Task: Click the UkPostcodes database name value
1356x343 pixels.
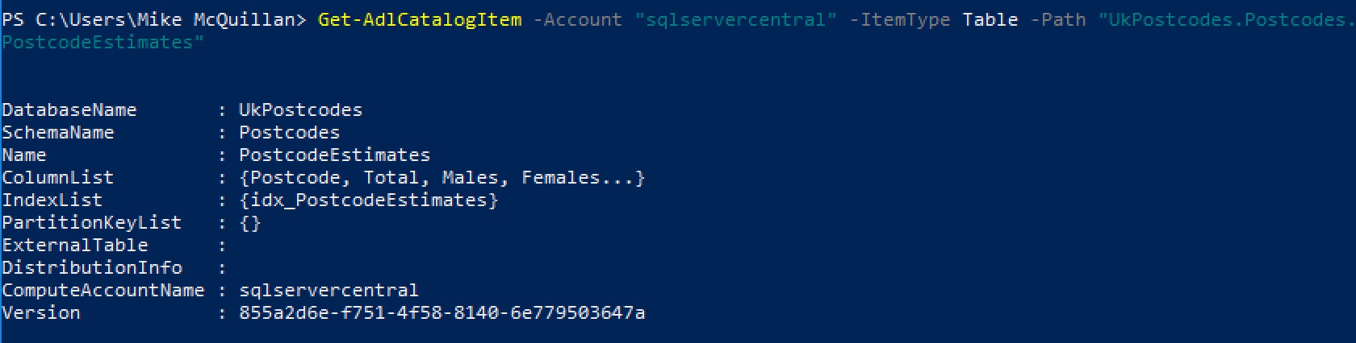Action: 300,110
